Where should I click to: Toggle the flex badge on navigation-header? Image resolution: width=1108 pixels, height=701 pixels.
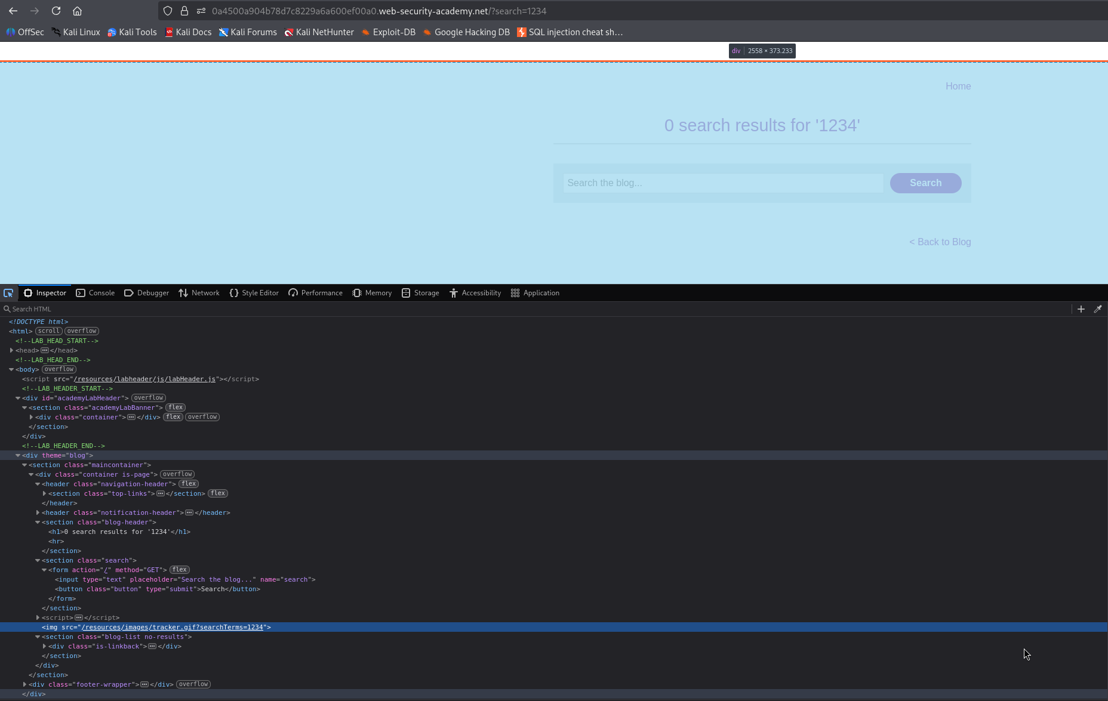(189, 484)
